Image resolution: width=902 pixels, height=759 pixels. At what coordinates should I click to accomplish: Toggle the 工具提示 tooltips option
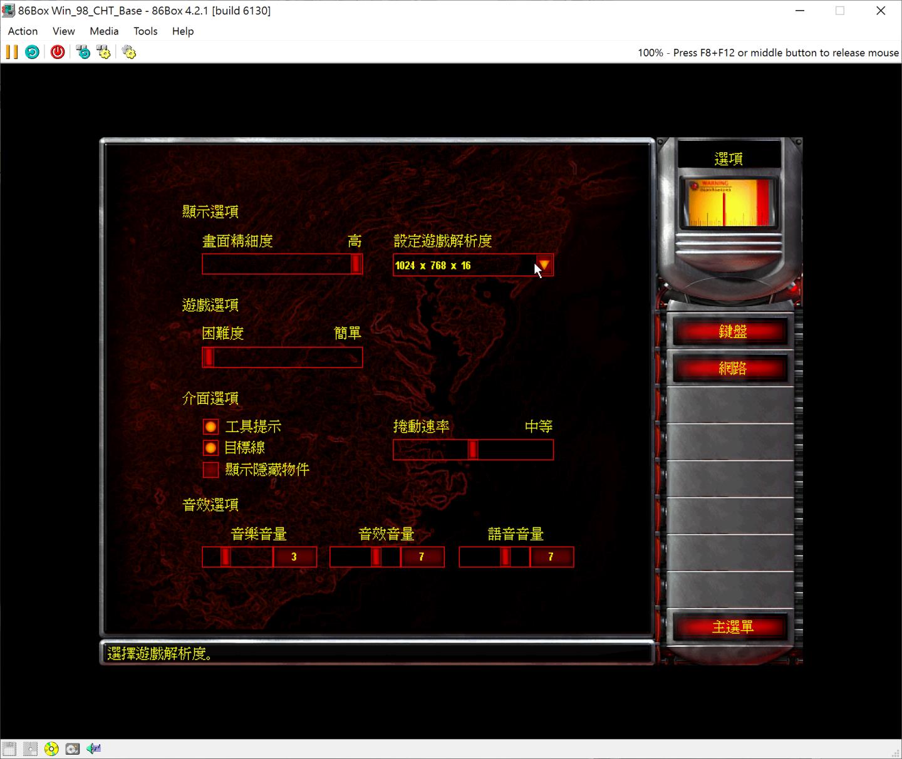pos(211,427)
